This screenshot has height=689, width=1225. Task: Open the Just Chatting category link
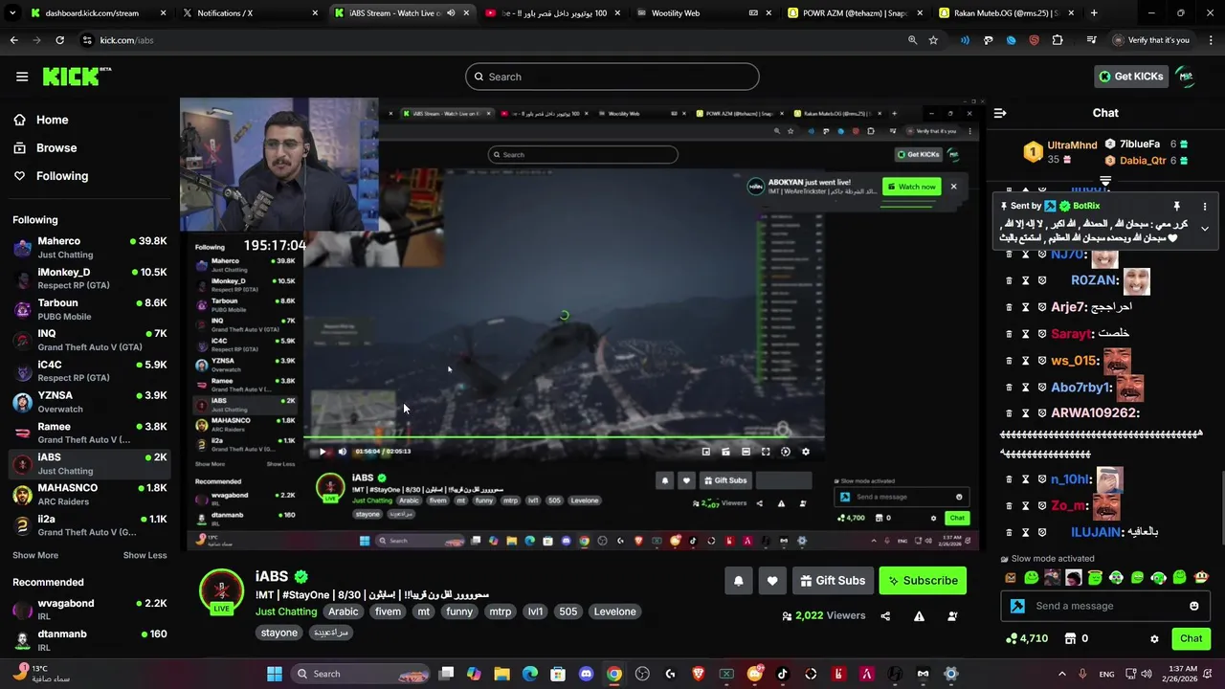click(x=285, y=611)
